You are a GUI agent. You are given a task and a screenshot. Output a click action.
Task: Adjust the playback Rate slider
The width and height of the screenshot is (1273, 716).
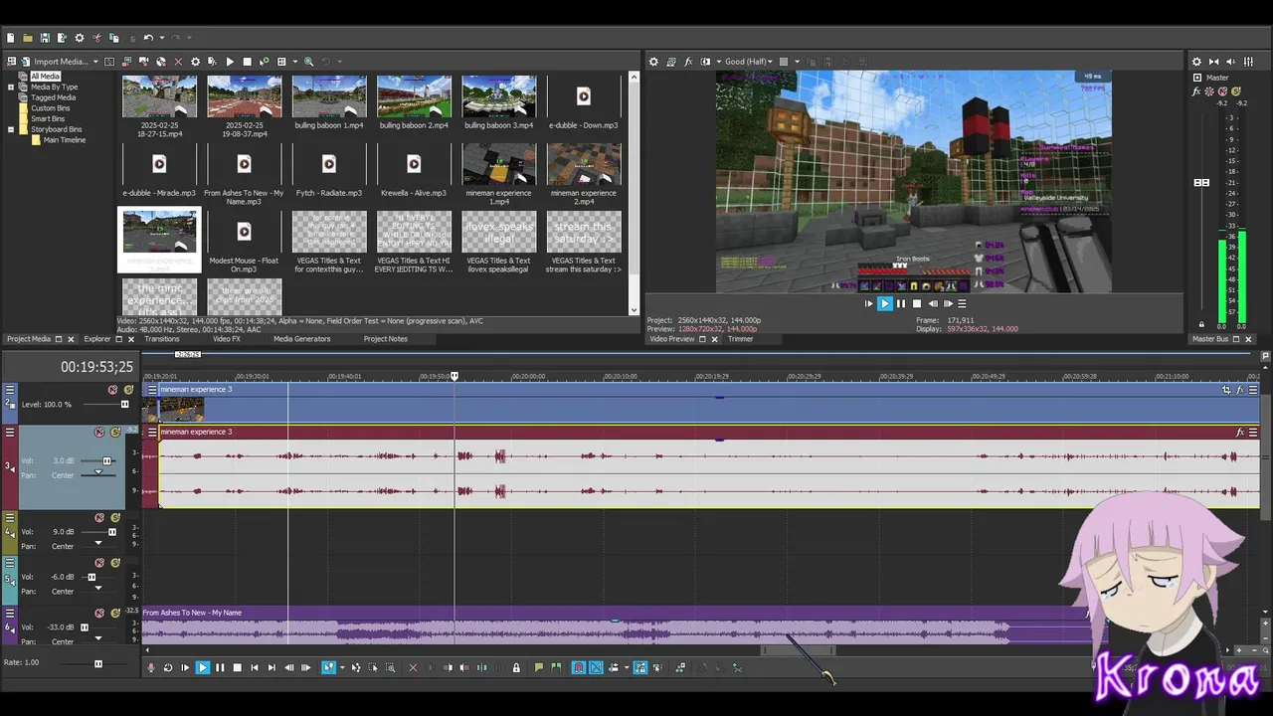(x=97, y=663)
